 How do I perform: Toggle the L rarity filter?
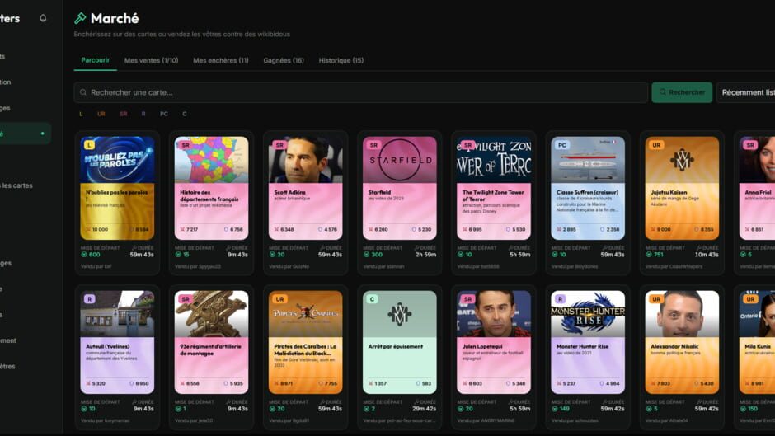click(81, 114)
